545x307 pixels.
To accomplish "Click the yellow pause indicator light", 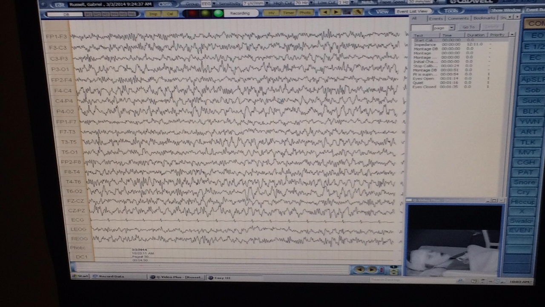I will 206,13.
